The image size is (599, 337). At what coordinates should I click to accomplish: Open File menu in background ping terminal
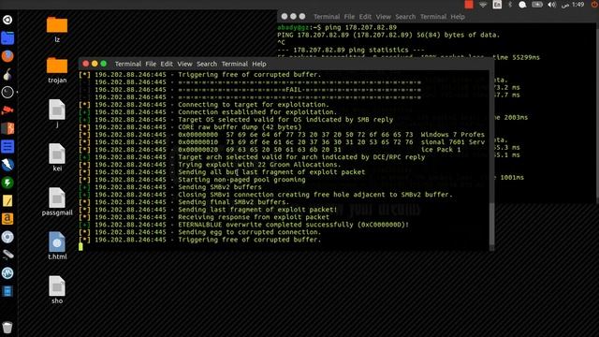(349, 17)
